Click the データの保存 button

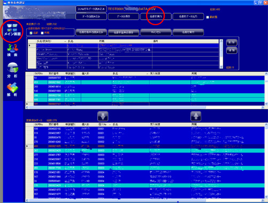click(124, 17)
